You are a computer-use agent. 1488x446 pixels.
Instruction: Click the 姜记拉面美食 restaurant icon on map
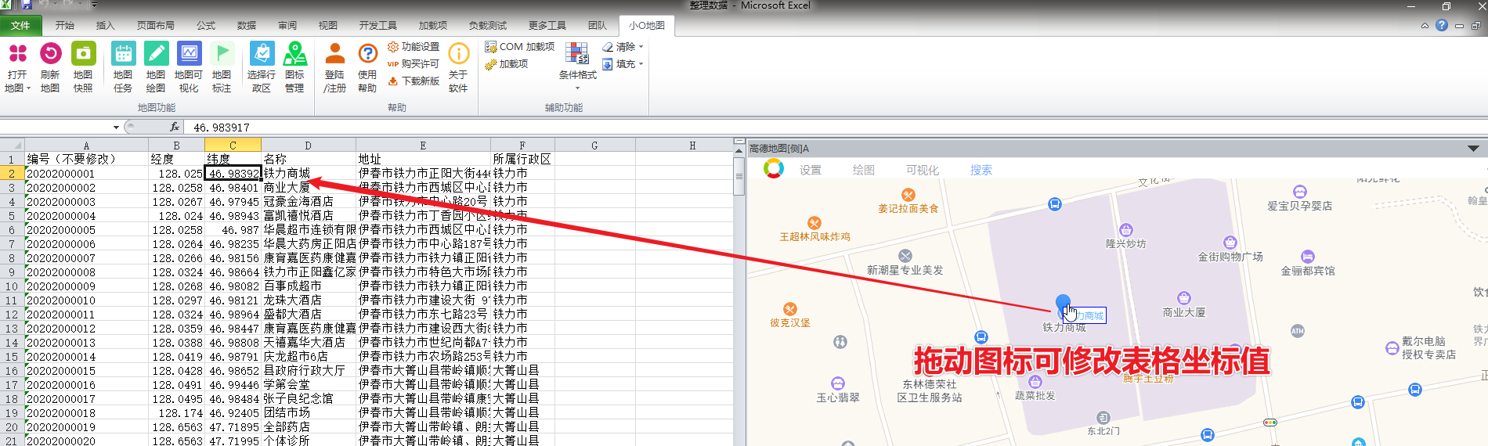click(908, 195)
